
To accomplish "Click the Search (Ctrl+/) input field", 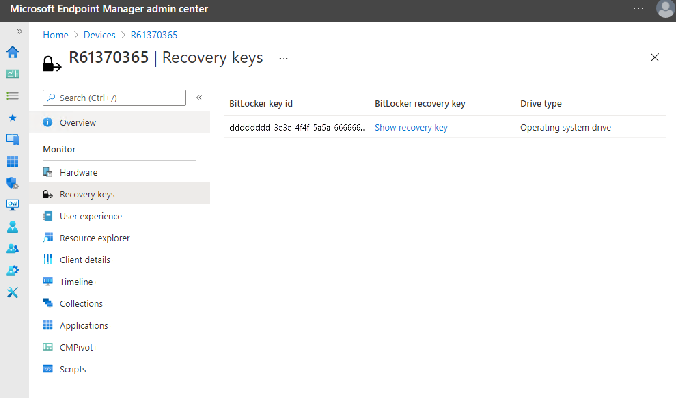I will tap(114, 98).
